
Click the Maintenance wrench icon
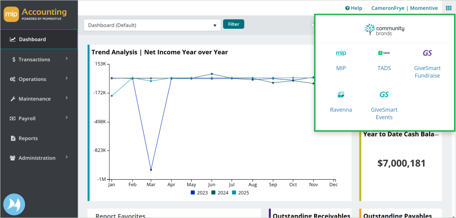click(13, 99)
